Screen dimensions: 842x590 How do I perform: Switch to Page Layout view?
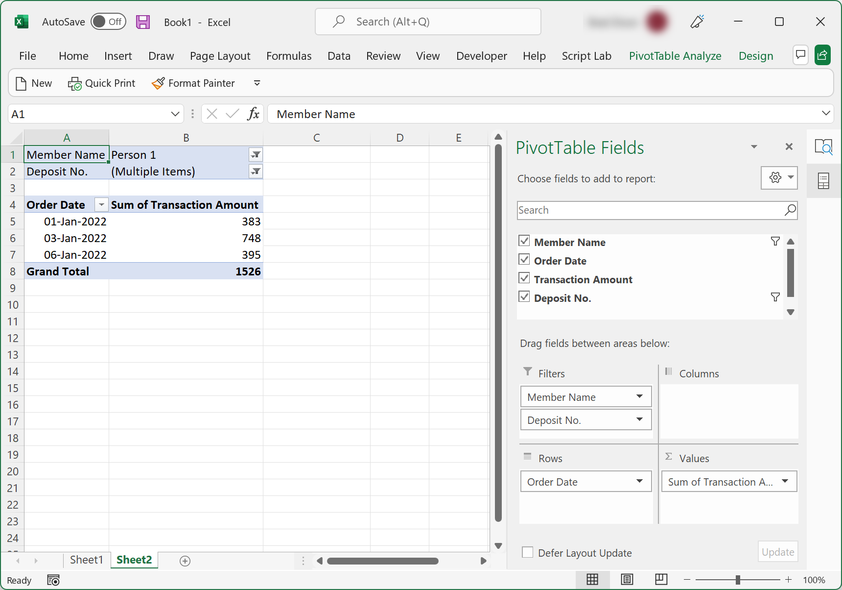pyautogui.click(x=627, y=580)
